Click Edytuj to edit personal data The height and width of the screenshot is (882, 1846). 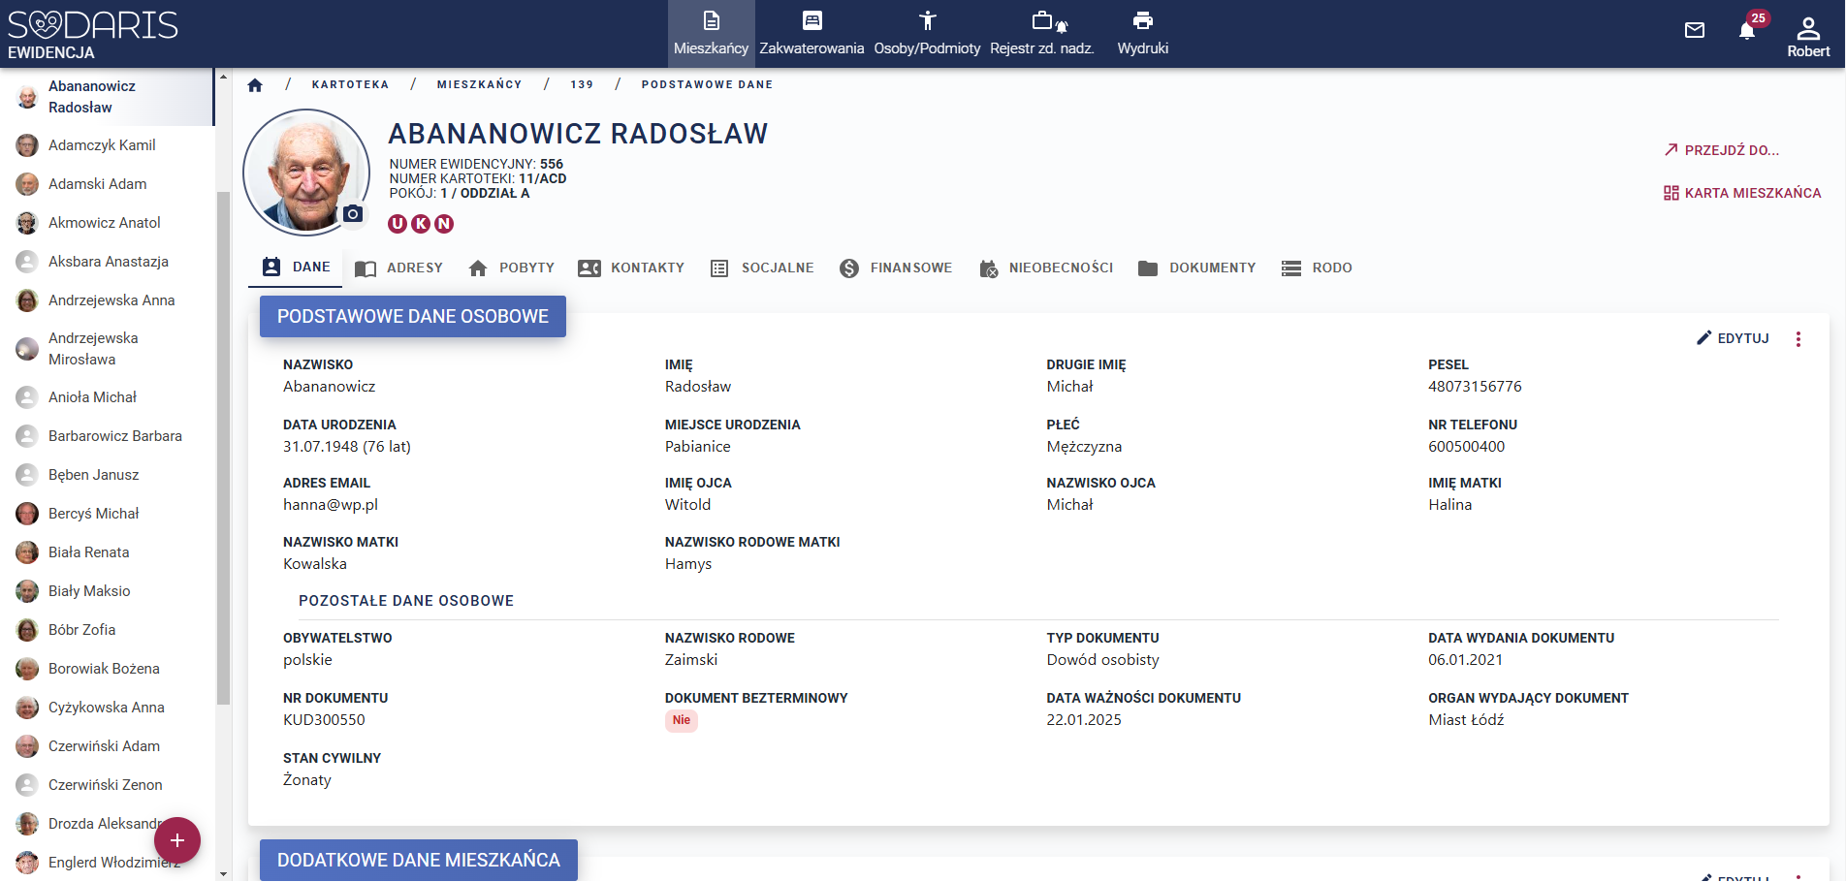tap(1733, 338)
